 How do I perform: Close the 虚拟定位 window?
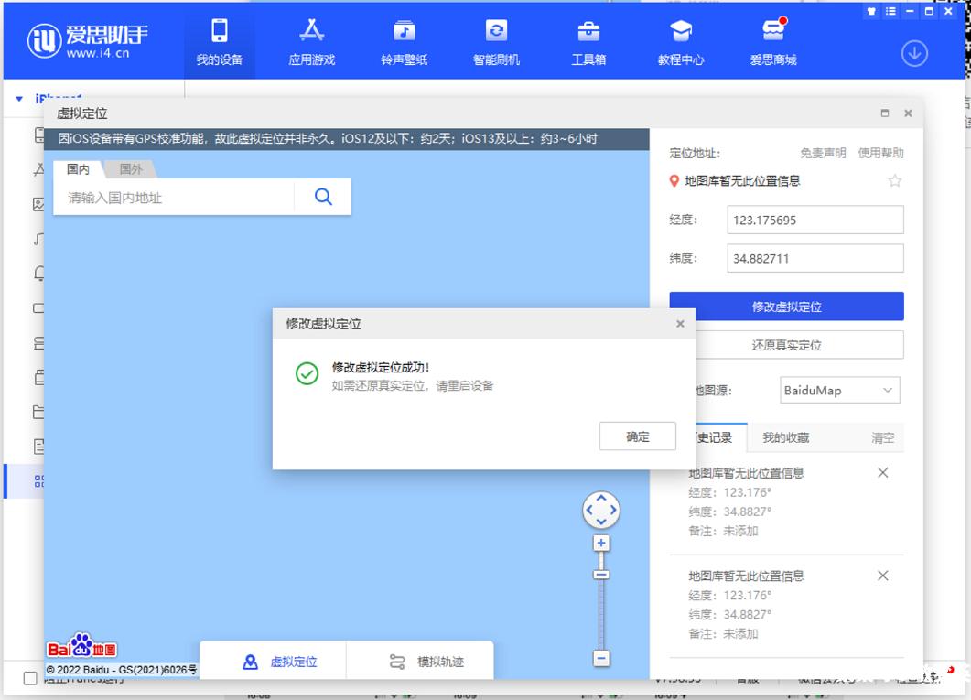[908, 113]
